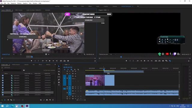Click the timeline Add Marker icon

click(75, 70)
